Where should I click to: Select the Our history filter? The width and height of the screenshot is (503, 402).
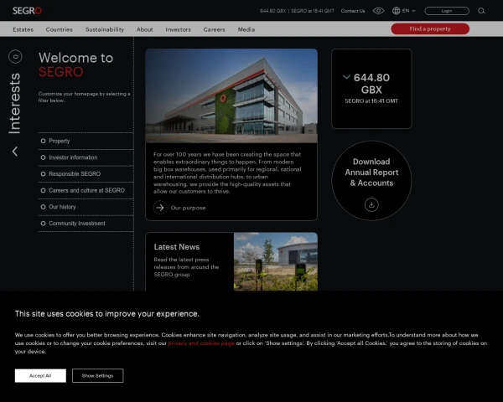(86, 207)
